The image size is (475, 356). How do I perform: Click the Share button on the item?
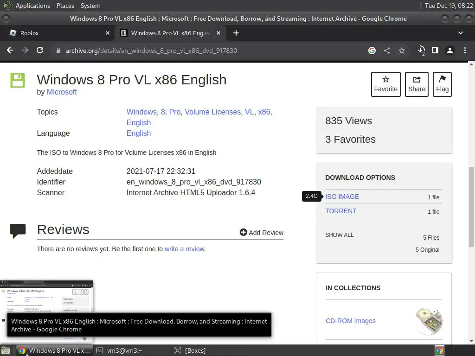417,84
